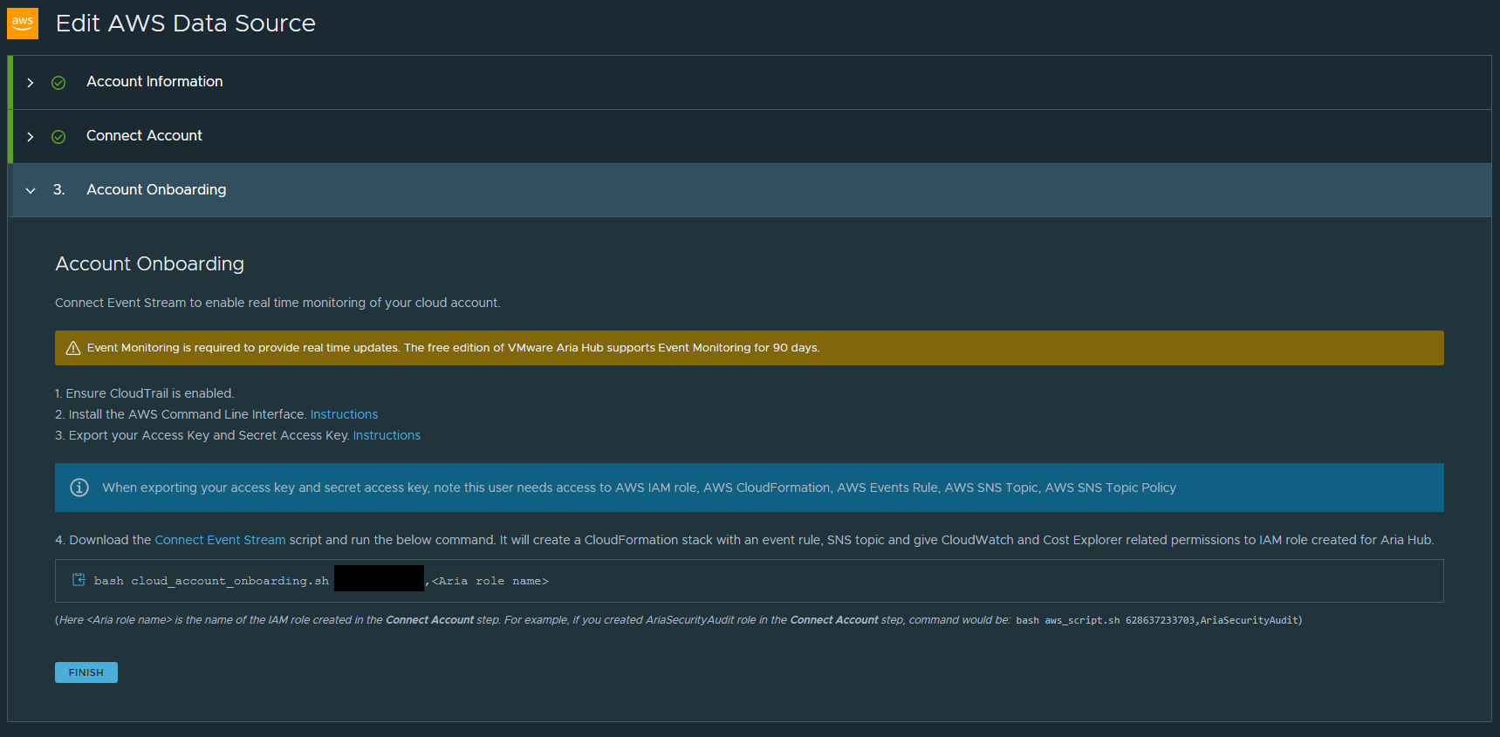Click the info icon in blue banner
Screen dimensions: 1500x737
[79, 488]
